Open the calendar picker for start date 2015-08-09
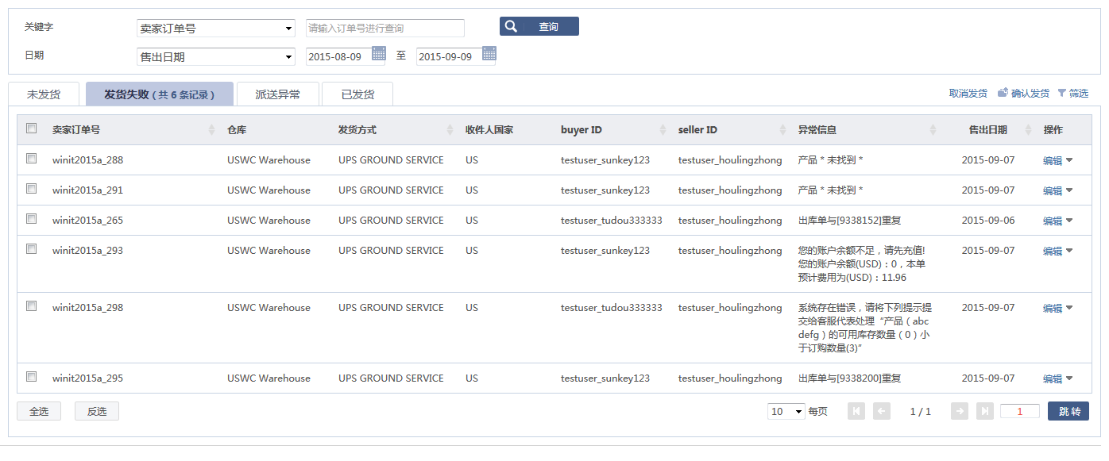The width and height of the screenshot is (1109, 461). point(379,54)
